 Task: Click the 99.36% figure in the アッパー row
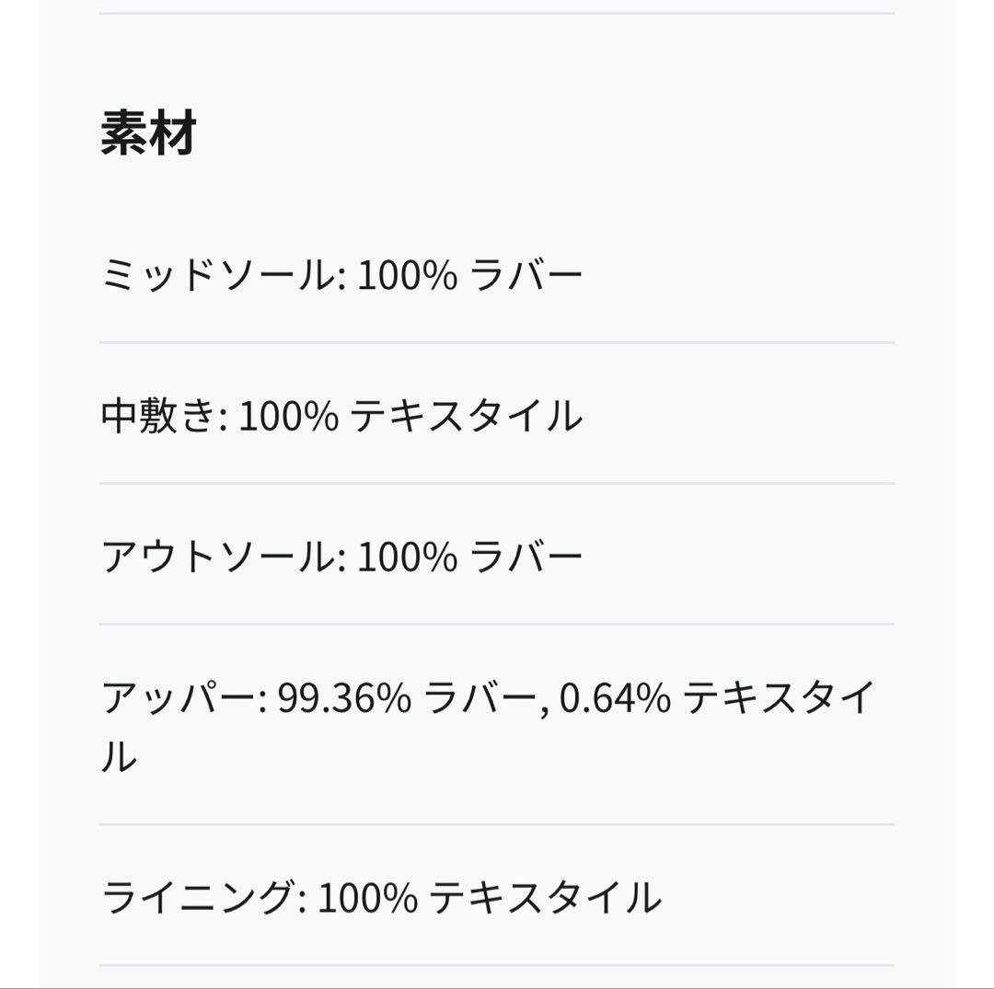pyautogui.click(x=343, y=700)
